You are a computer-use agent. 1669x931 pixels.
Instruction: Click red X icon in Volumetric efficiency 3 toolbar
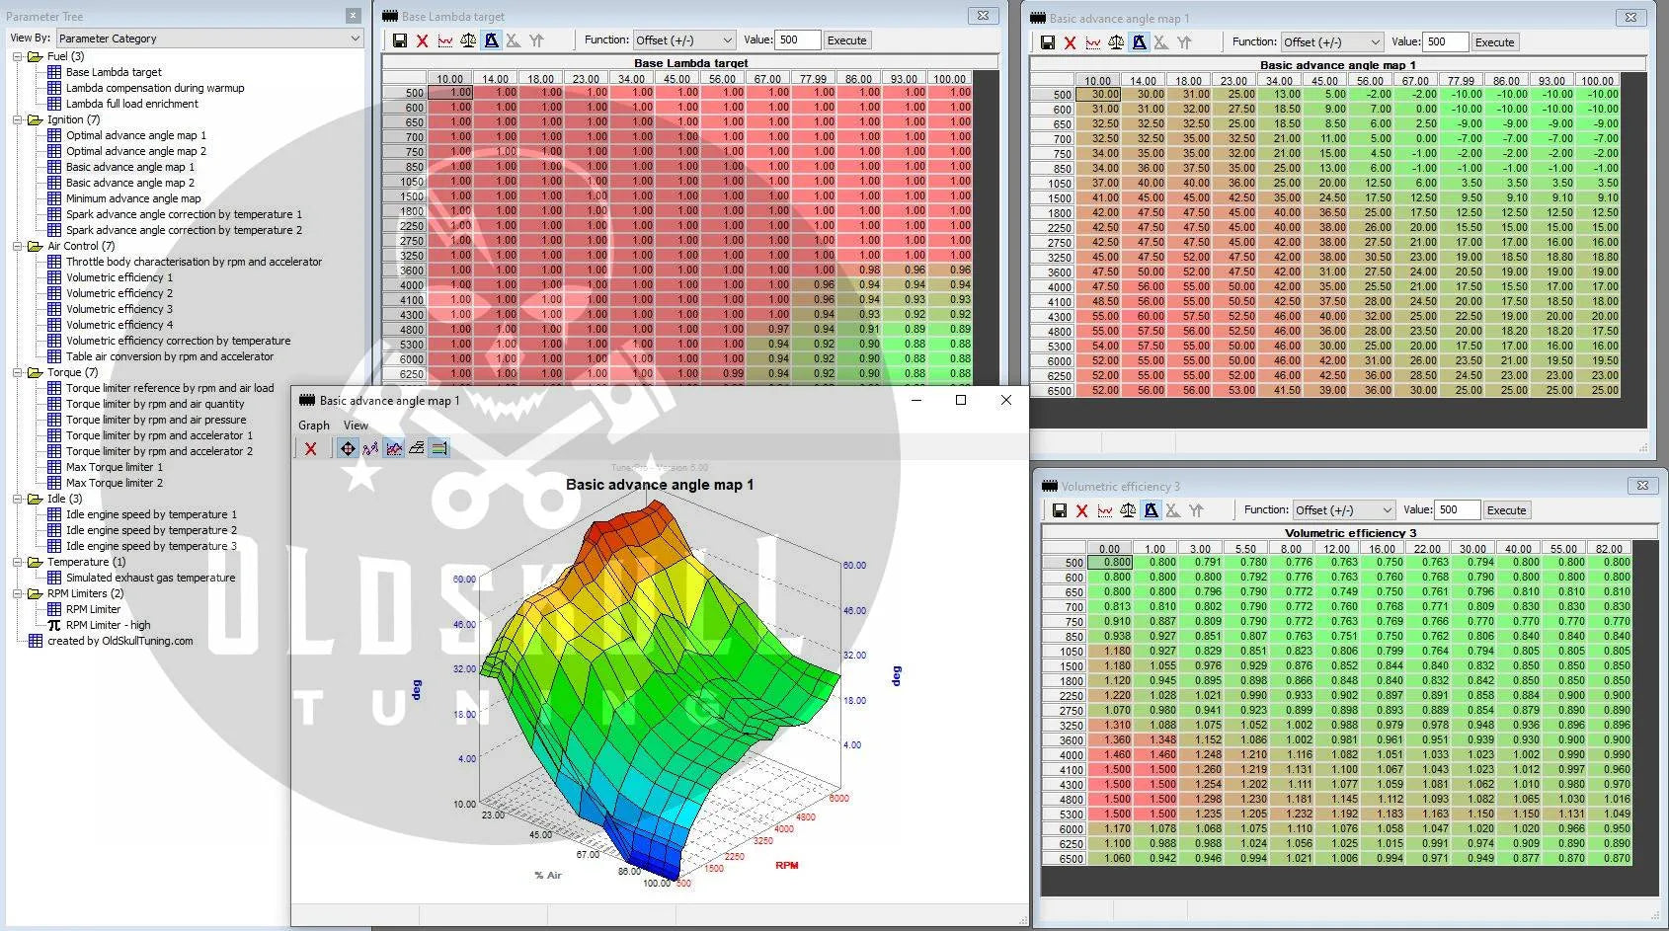(x=1081, y=510)
